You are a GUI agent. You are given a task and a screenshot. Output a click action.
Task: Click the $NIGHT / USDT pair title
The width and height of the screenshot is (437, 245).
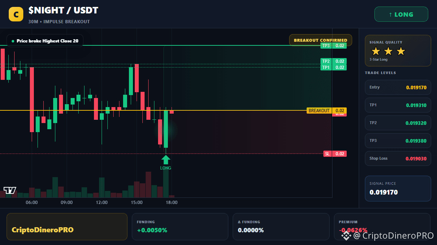click(x=63, y=11)
